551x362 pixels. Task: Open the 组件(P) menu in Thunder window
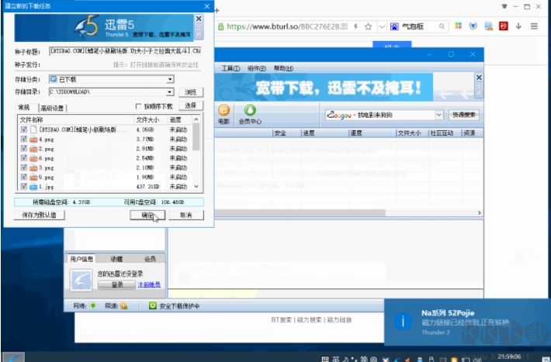(257, 68)
